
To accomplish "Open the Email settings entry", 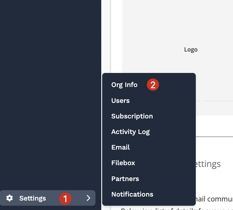I will [x=120, y=147].
